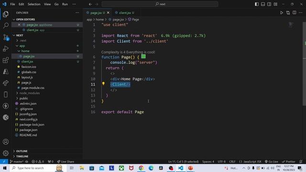306x172 pixels.
Task: Open the Source Control view
Action: tap(6, 37)
